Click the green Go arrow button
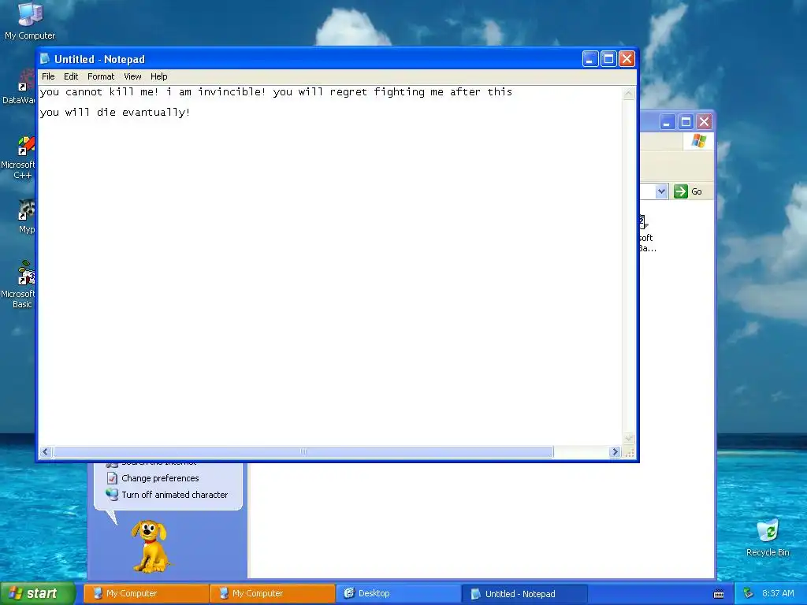 (681, 191)
